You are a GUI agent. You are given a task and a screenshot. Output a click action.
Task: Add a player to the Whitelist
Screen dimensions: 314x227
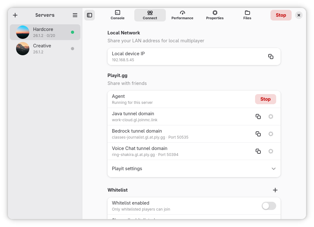(275, 190)
